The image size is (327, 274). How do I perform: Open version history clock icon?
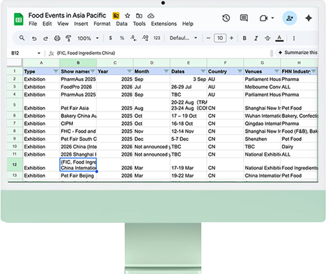click(226, 18)
